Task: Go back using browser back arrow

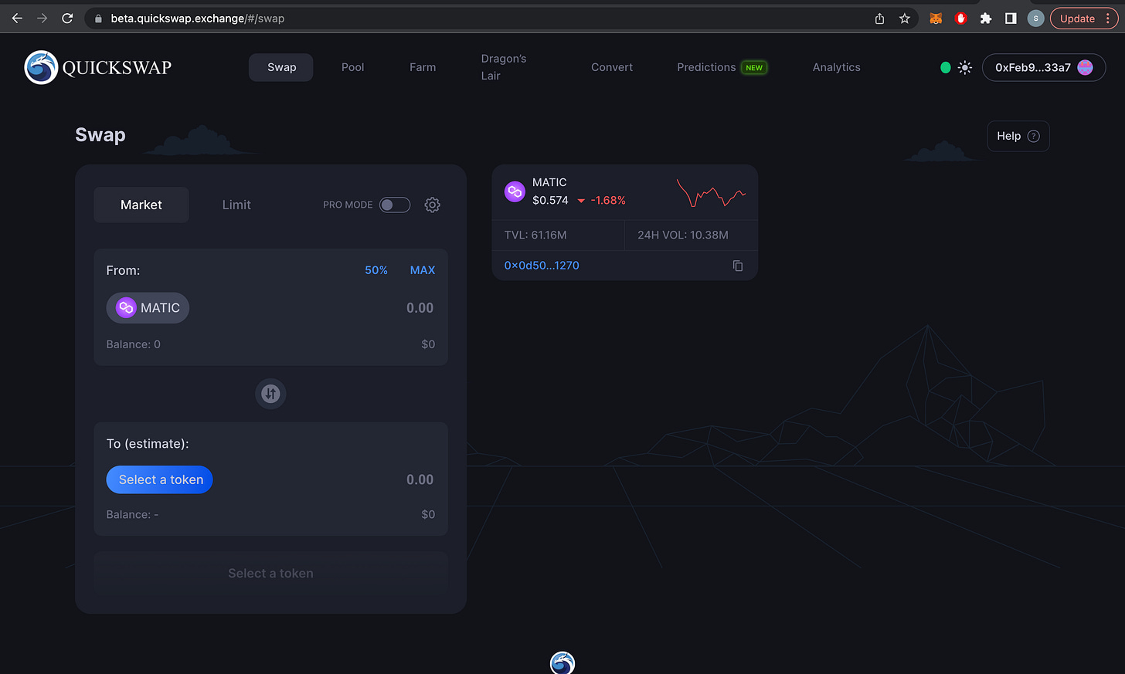Action: (17, 19)
